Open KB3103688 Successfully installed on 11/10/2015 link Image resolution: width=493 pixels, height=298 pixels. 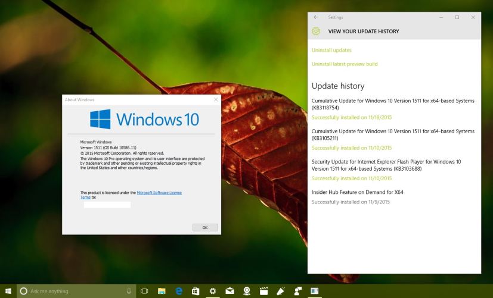(352, 178)
